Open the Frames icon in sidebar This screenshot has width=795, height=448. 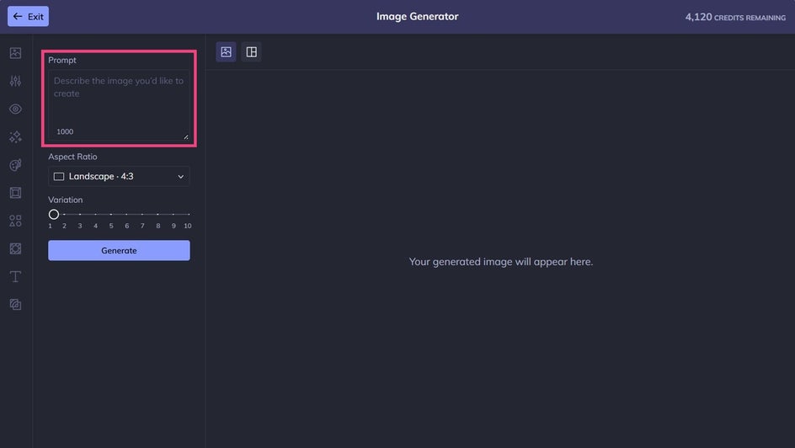click(x=15, y=193)
